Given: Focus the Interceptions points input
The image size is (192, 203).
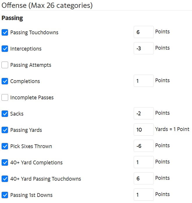Looking at the screenshot, I should 144,48.
